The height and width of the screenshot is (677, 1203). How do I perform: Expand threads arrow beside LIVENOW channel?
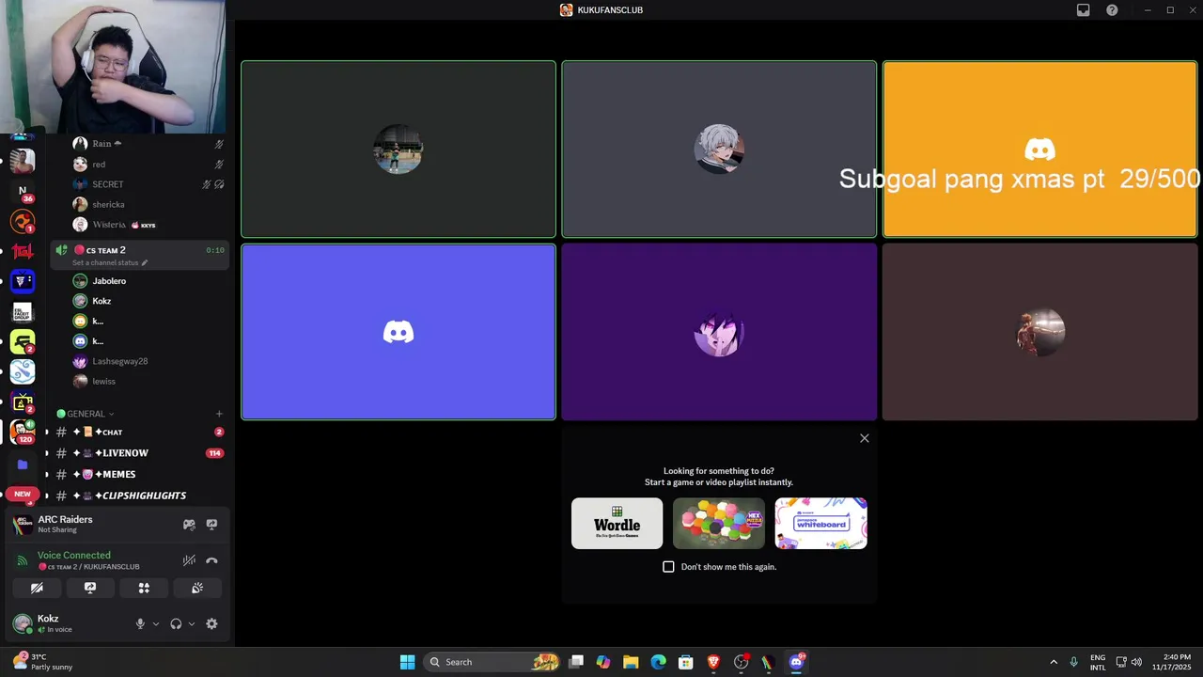tap(47, 453)
